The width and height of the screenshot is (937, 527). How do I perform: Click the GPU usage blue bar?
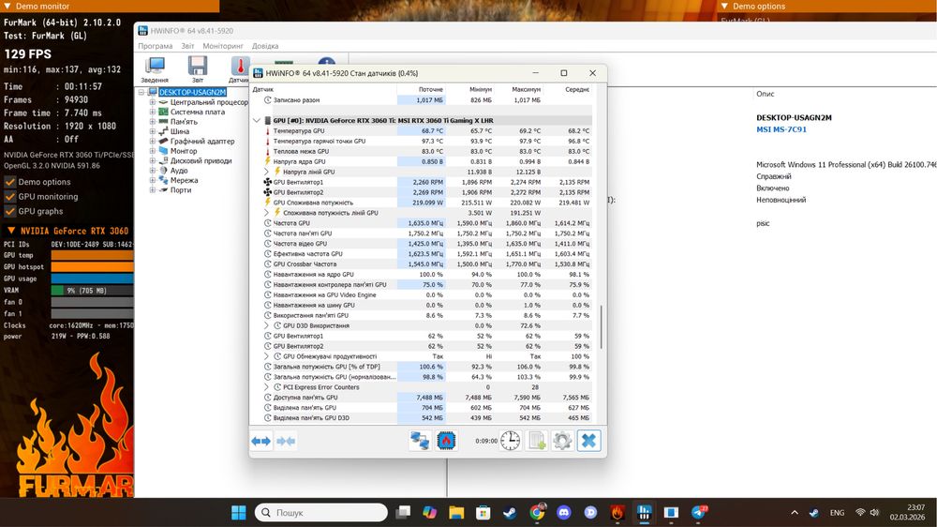pos(92,279)
